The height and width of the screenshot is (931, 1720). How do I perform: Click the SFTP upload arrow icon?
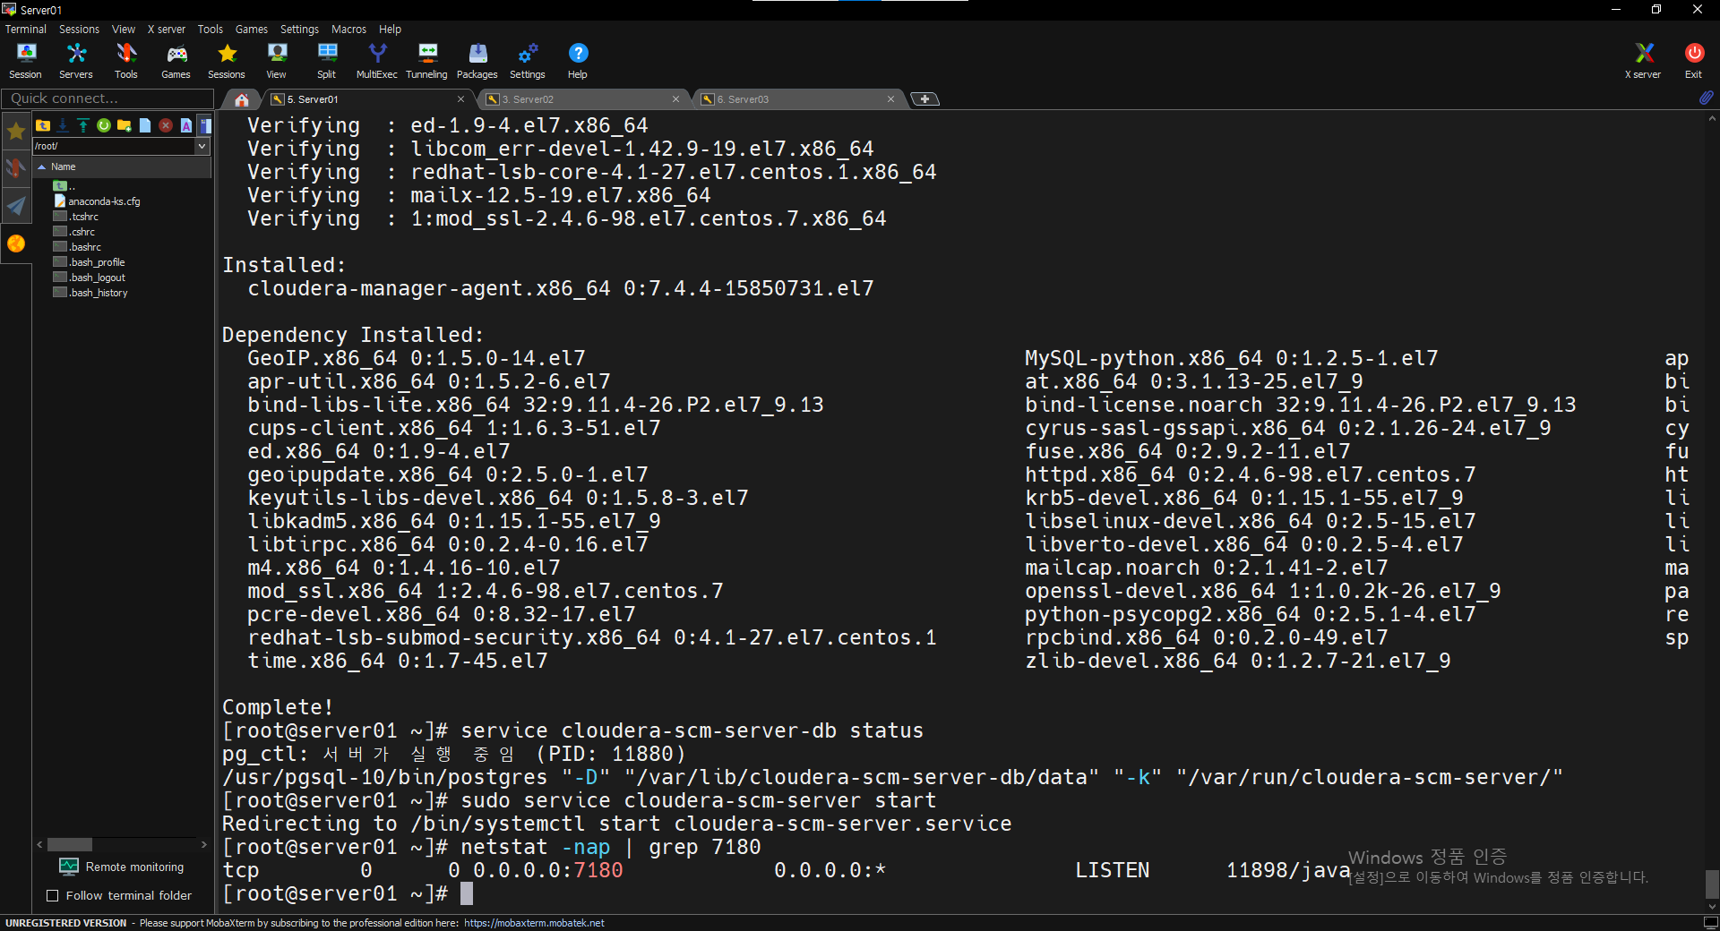pos(83,125)
